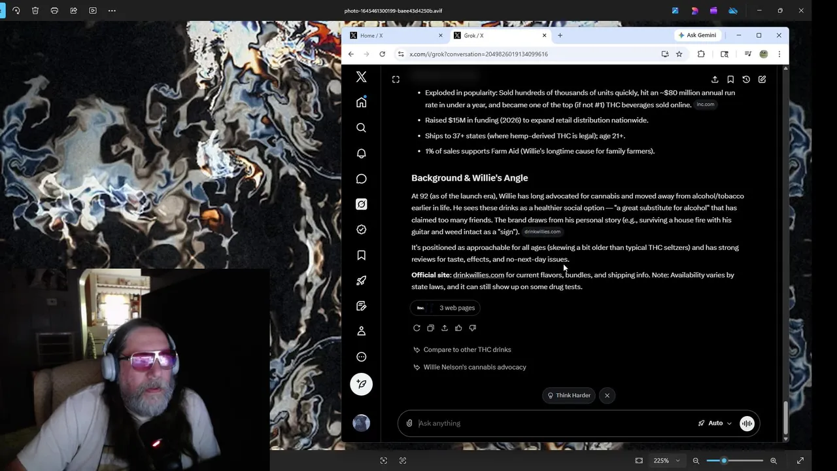Open account avatar at sidebar bottom
The image size is (837, 471).
pyautogui.click(x=361, y=423)
